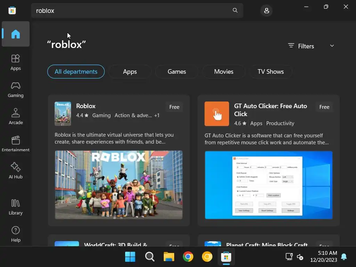
Task: Switch to the Apps department tab
Action: (x=130, y=72)
